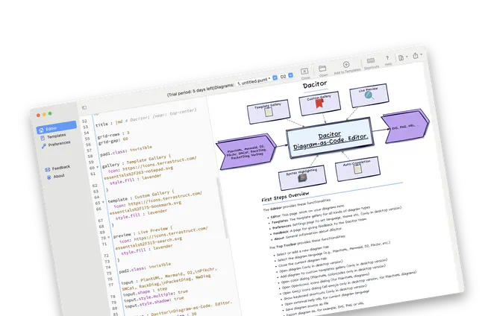This screenshot has height=316, width=485.
Task: Click the Live Preview magnifier node
Action: point(369,95)
